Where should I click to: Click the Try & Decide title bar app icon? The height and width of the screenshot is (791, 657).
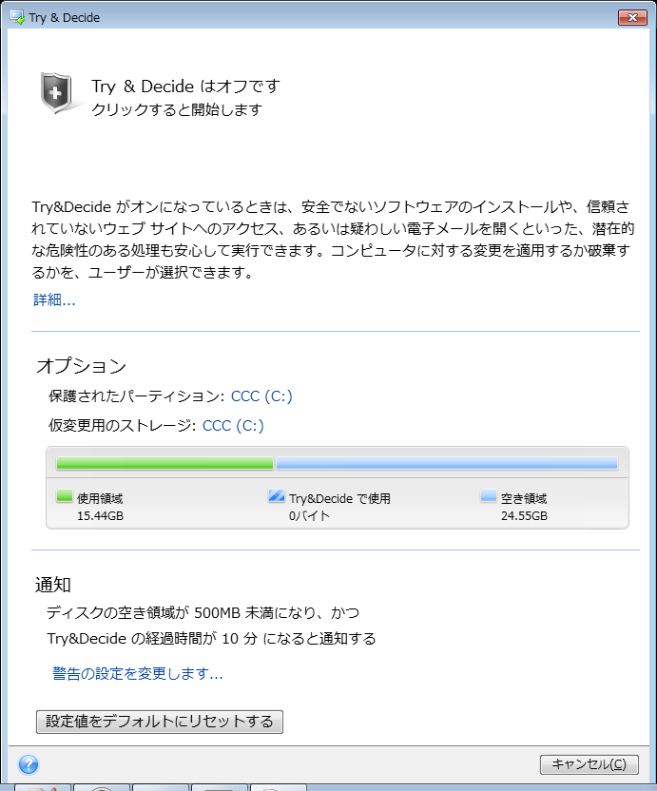[x=17, y=17]
